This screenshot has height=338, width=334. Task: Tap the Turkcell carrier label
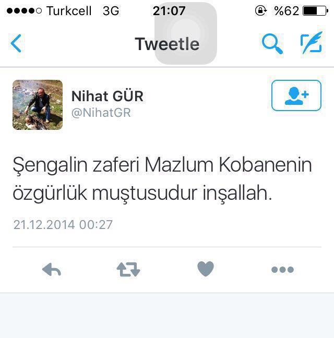click(69, 11)
